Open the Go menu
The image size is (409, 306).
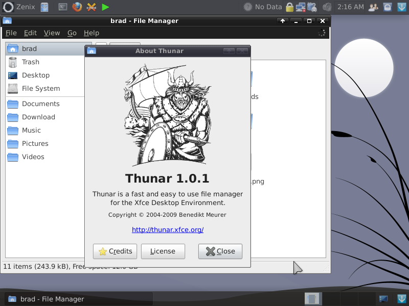tap(72, 33)
